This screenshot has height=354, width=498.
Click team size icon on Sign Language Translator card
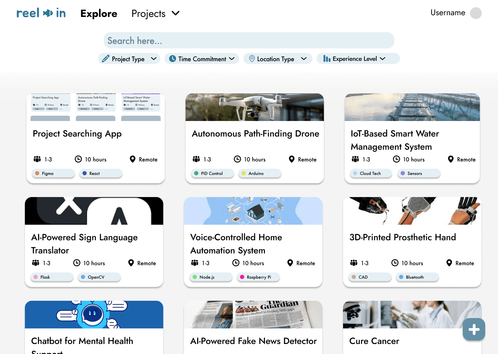coord(36,263)
